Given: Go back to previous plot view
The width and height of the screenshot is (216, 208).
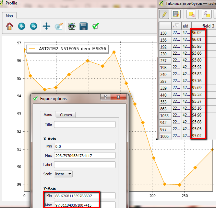Looking at the screenshot, I should (x=22, y=26).
